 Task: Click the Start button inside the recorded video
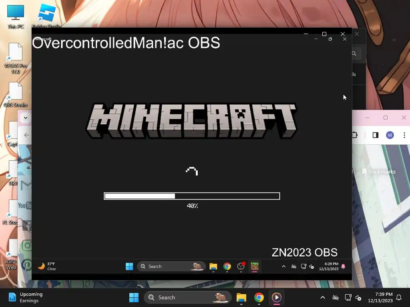[129, 266]
